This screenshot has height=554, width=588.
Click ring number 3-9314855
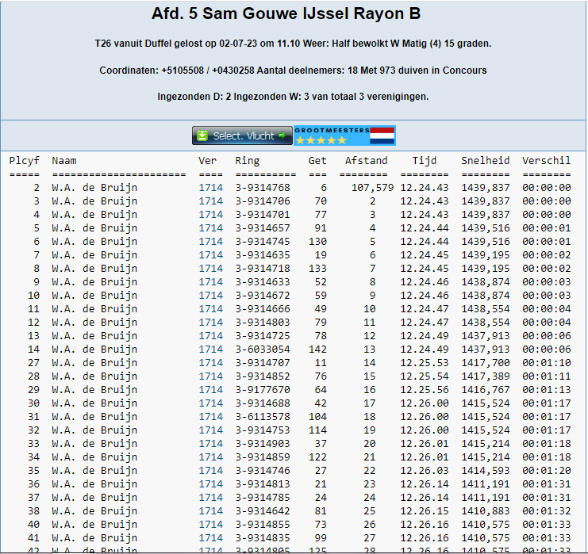pyautogui.click(x=263, y=525)
